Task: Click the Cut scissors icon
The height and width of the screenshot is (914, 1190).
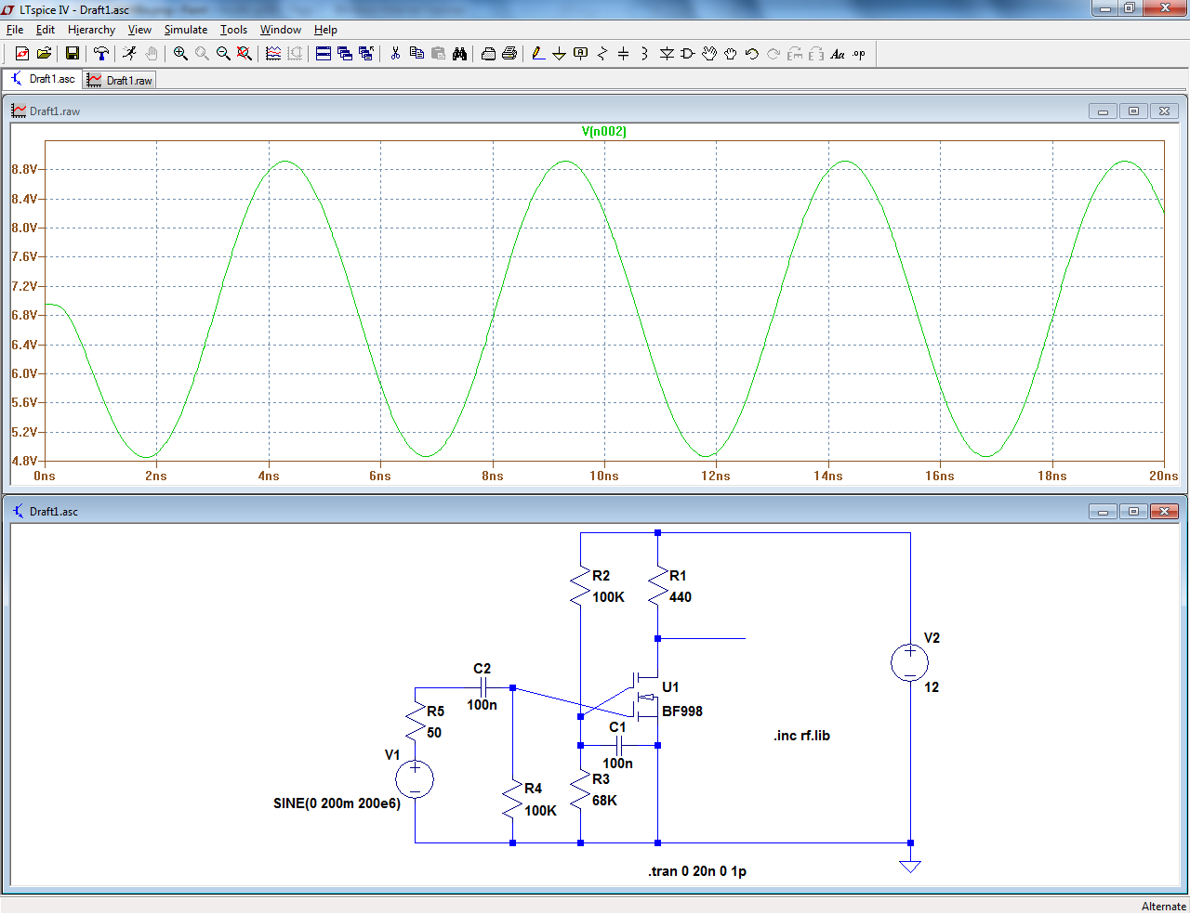Action: [x=395, y=54]
